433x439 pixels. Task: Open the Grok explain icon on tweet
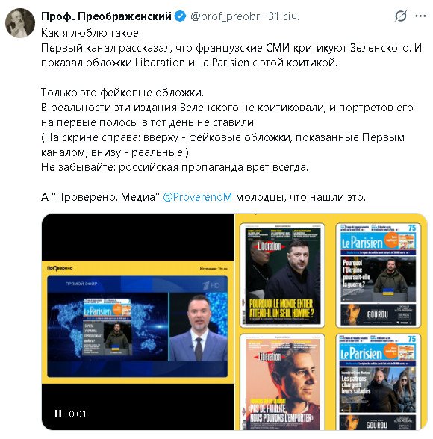pos(400,16)
